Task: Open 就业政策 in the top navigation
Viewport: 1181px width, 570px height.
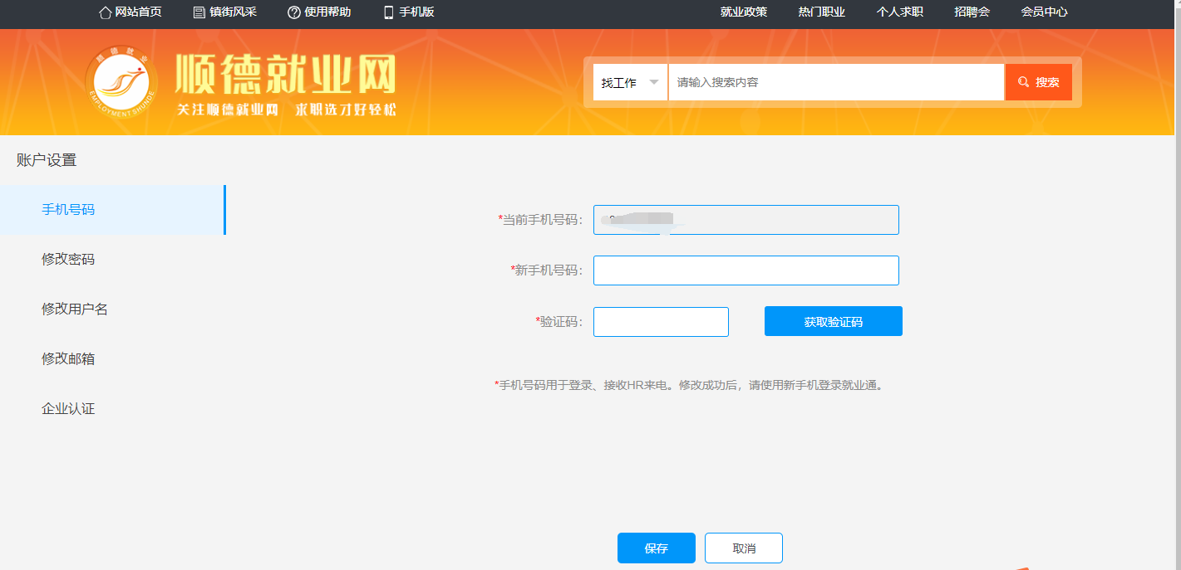Action: pos(744,12)
